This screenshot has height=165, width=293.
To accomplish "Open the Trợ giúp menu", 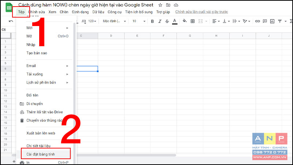I will point(163,12).
